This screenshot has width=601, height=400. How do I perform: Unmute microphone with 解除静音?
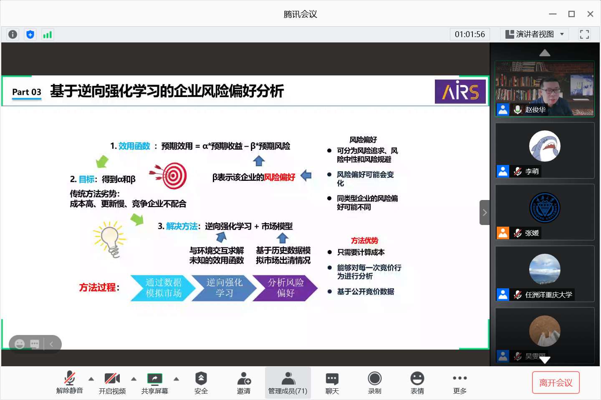tap(70, 382)
